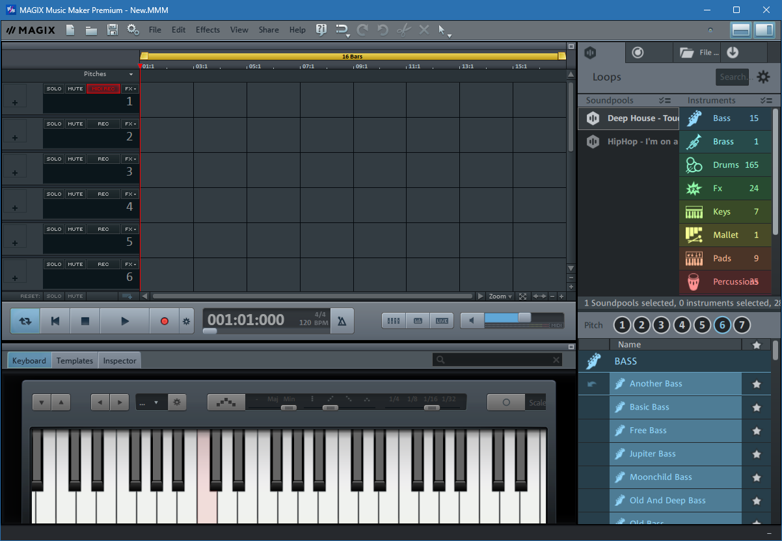Image resolution: width=782 pixels, height=541 pixels.
Task: Open the mixer view icon in the transport bar
Action: 394,321
